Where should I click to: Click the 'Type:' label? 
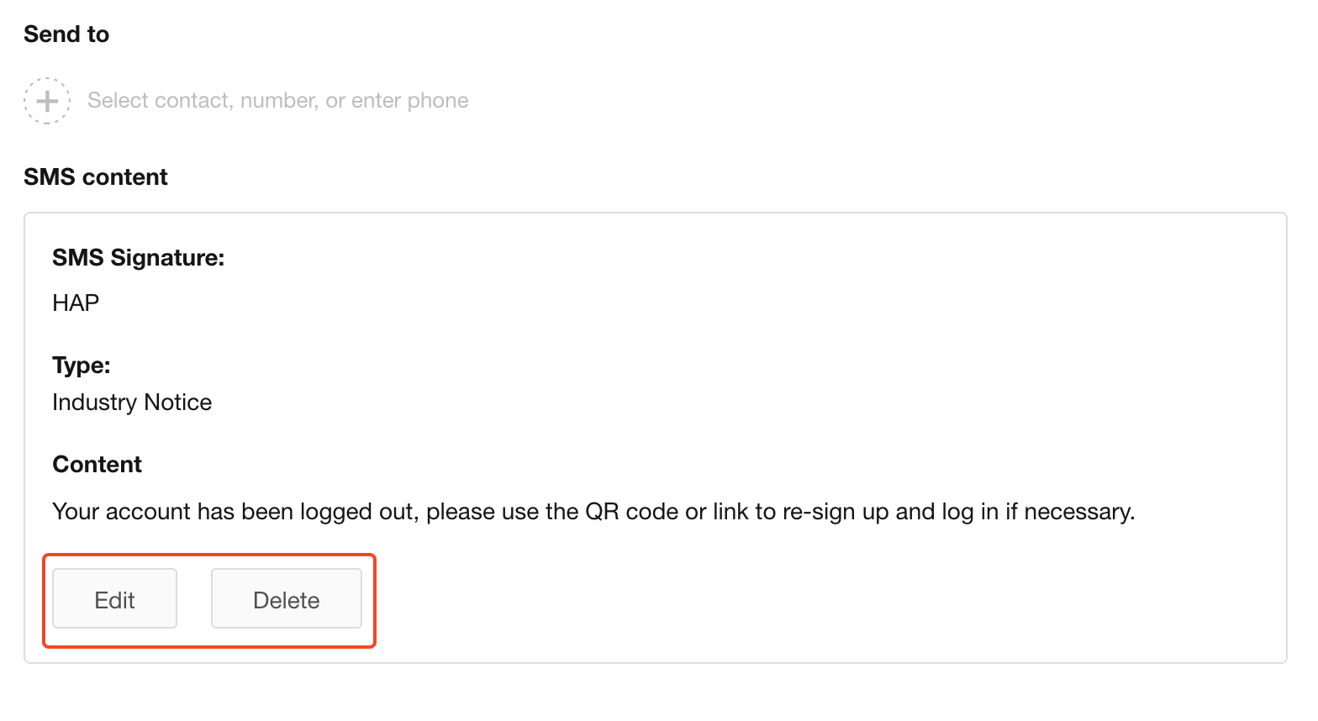point(82,366)
